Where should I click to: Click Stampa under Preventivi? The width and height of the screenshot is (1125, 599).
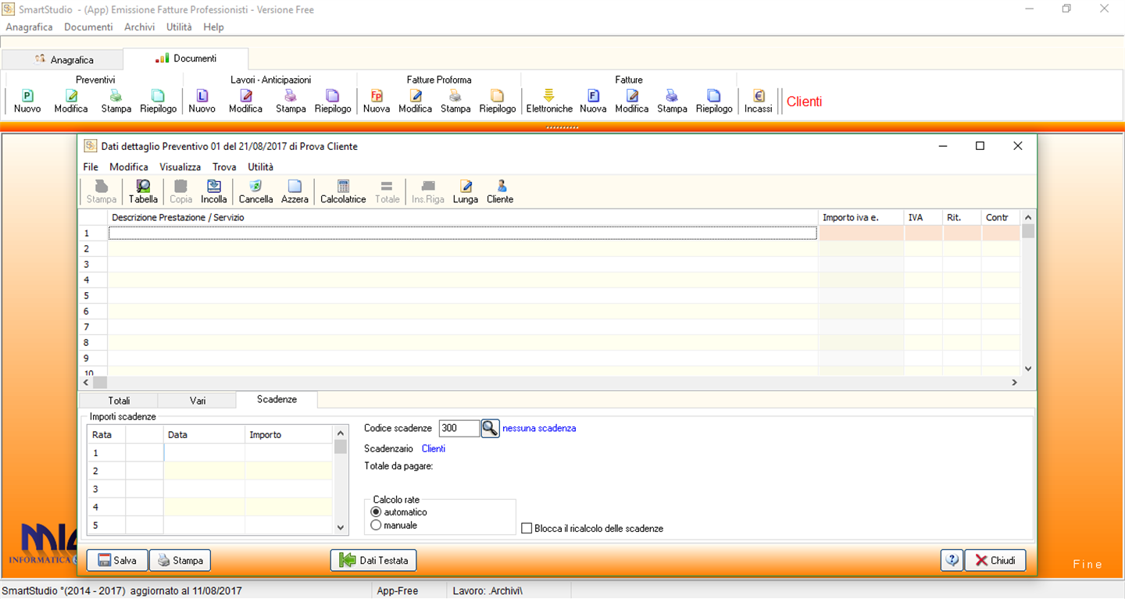pyautogui.click(x=116, y=102)
